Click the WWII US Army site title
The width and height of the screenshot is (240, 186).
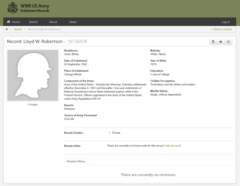click(x=35, y=8)
